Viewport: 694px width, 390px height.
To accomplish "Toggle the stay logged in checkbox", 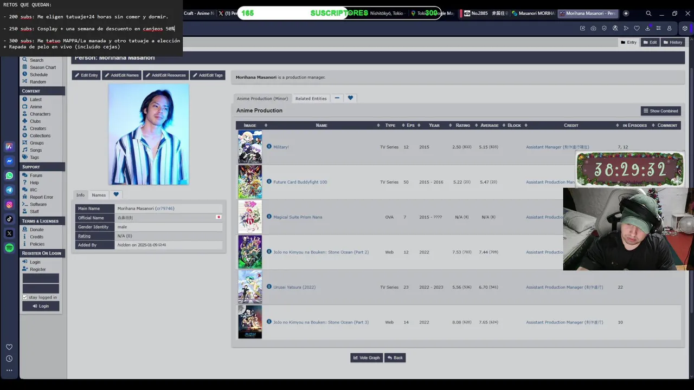I will [x=25, y=297].
